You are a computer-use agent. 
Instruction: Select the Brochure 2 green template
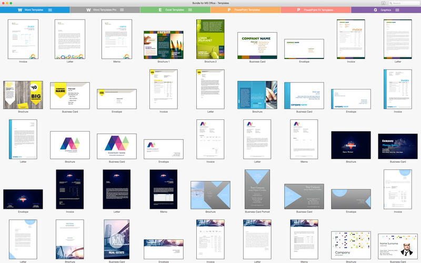[210, 39]
